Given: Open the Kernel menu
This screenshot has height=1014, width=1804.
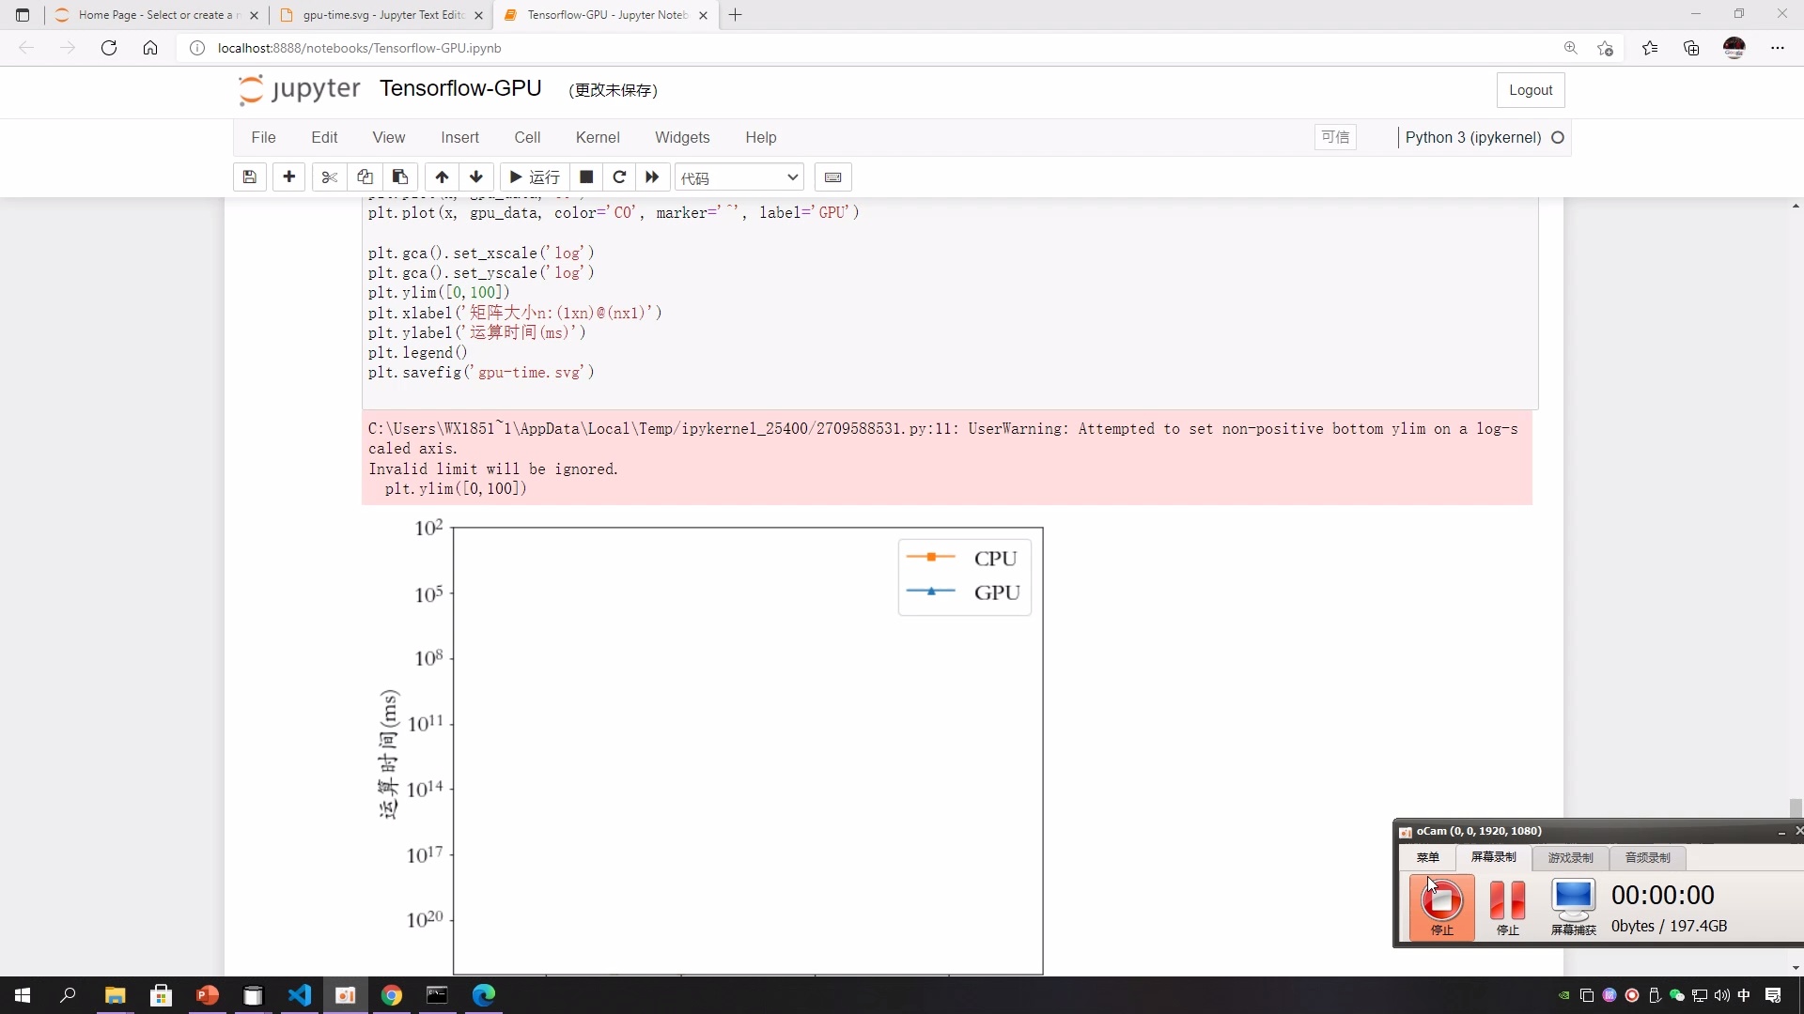Looking at the screenshot, I should tap(598, 137).
